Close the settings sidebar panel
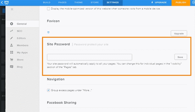195x112 pixels. 12,9
